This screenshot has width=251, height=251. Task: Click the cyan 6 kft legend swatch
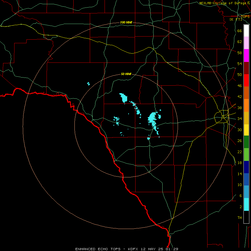[246, 204]
